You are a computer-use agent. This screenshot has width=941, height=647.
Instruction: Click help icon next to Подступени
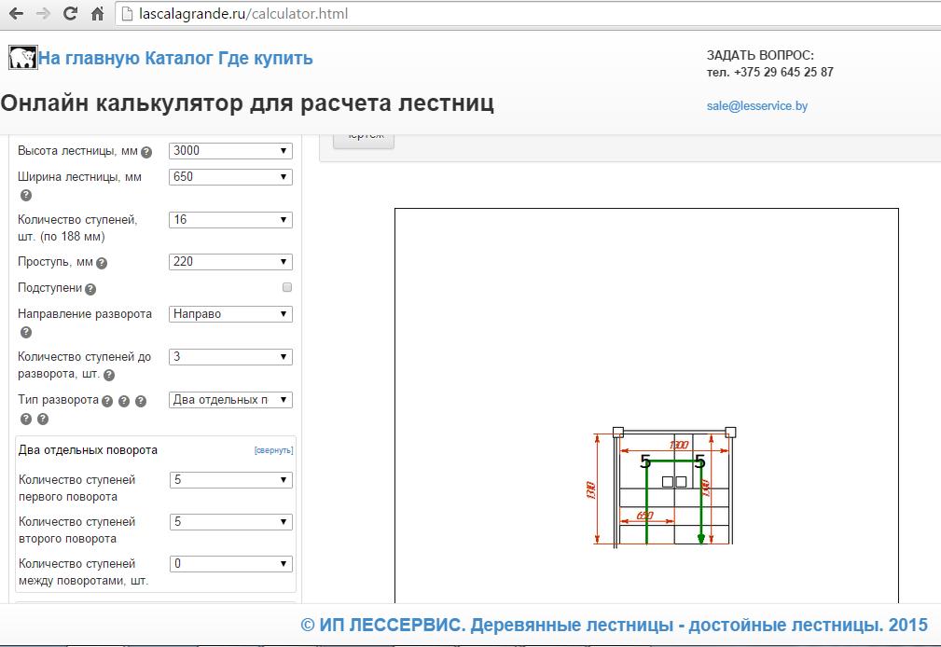(x=90, y=289)
